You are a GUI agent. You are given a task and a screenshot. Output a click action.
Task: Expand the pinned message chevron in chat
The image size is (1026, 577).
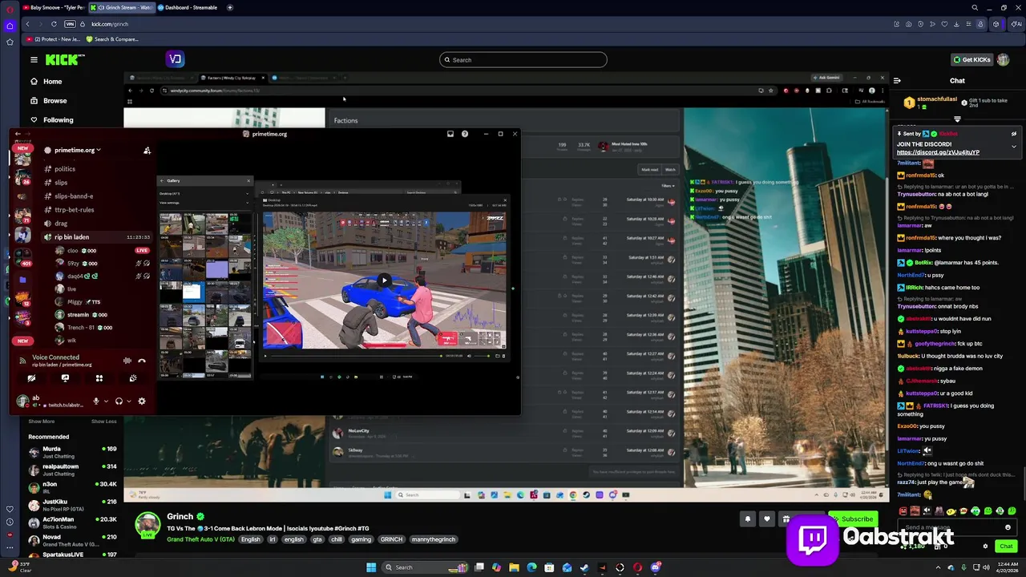coord(1013,147)
